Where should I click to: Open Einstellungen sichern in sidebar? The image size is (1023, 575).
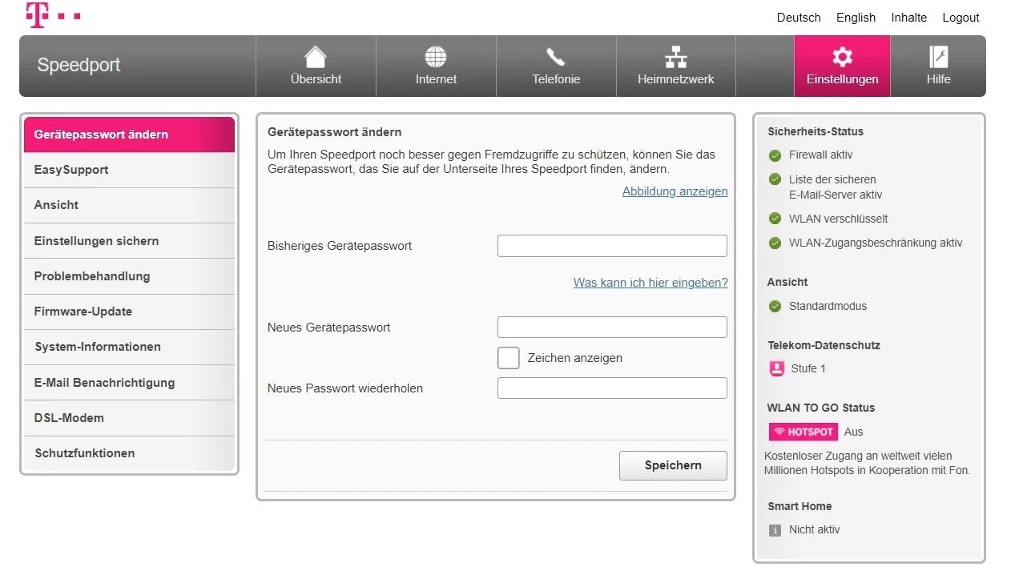[129, 241]
